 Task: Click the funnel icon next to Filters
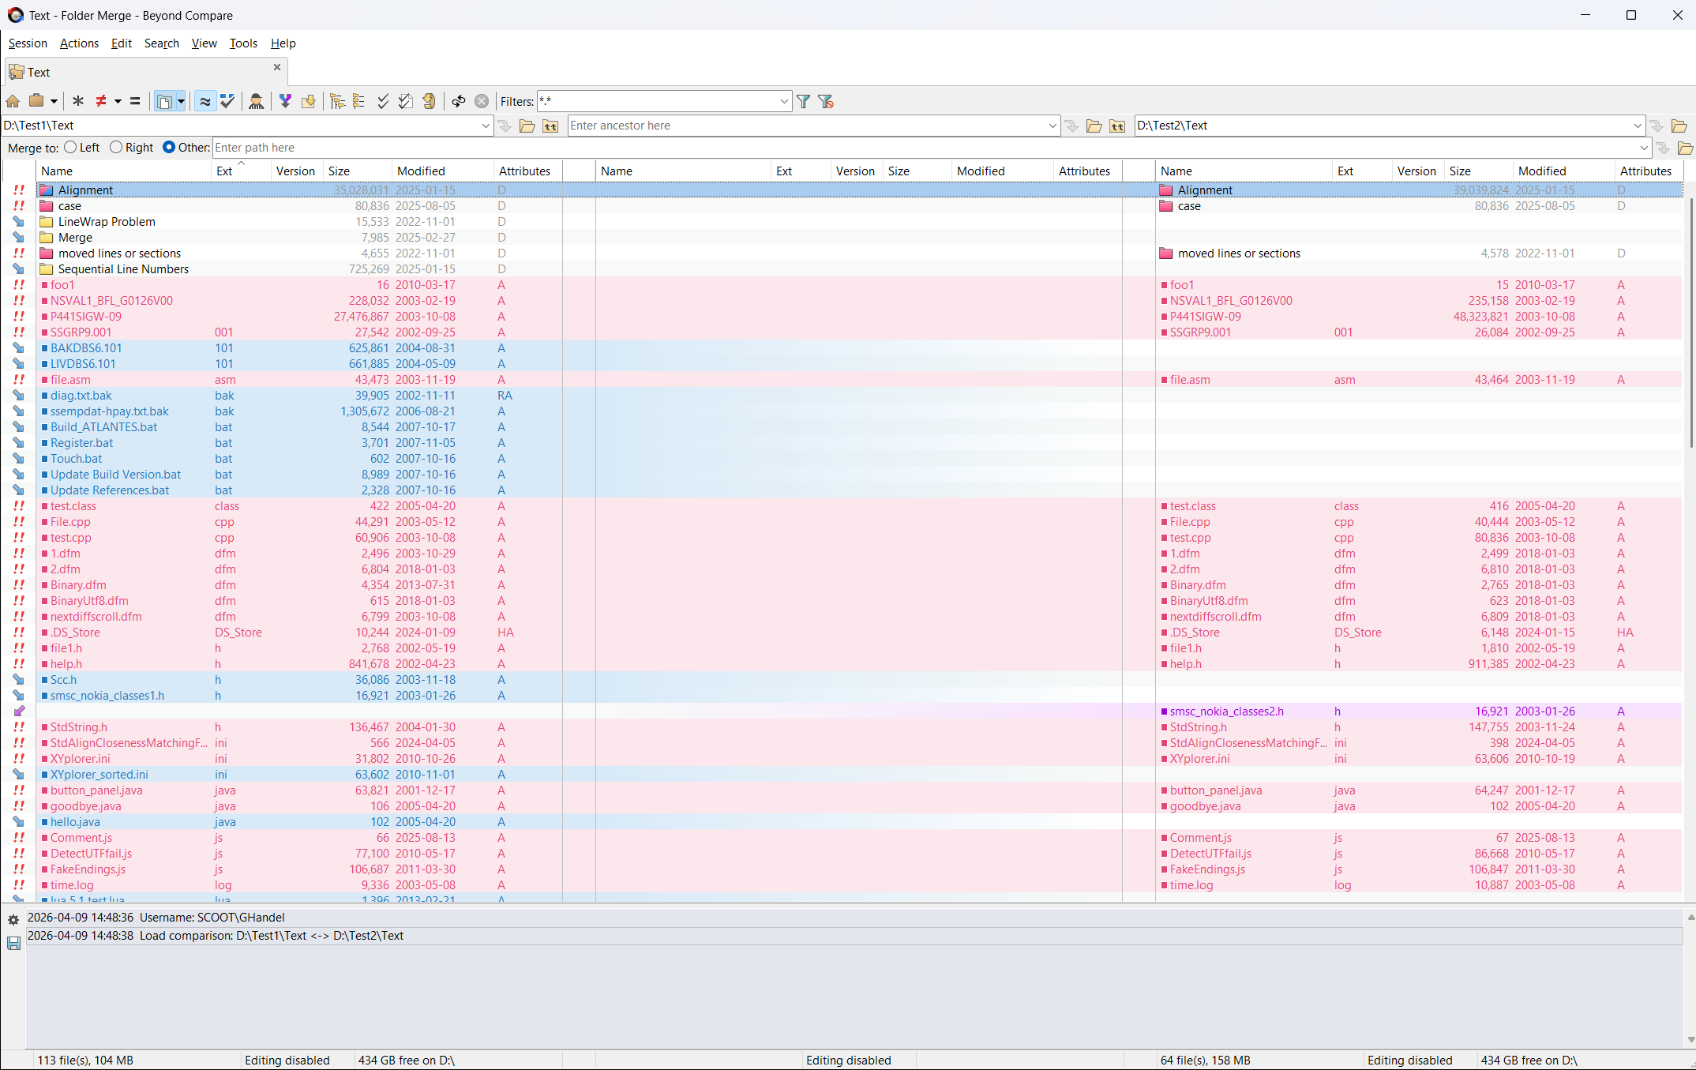tap(803, 101)
